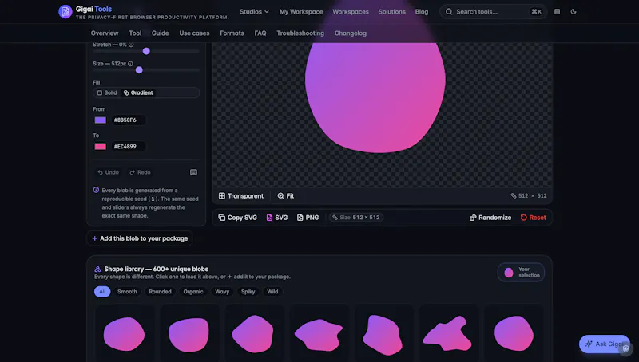This screenshot has height=362, width=639.
Task: Click the Size slider handle
Action: 139,70
